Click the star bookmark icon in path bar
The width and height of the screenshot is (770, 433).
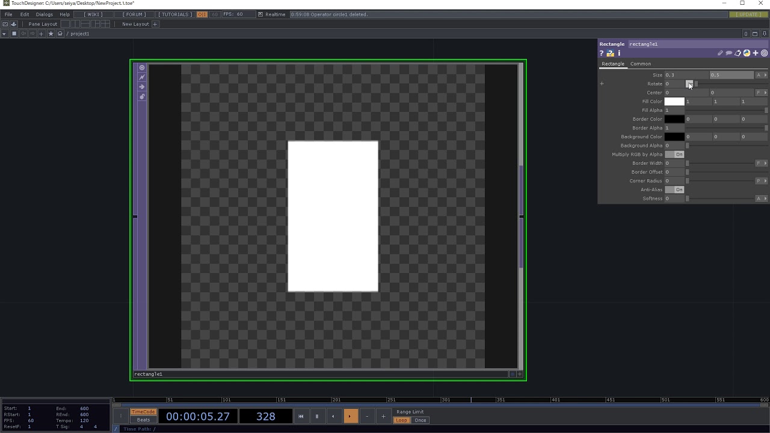(51, 34)
